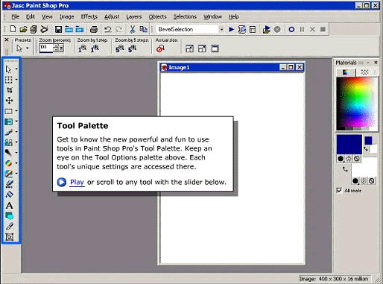Viewport: 383px width, 284px height.
Task: Click the large blue foreground material swatch
Action: 349,145
